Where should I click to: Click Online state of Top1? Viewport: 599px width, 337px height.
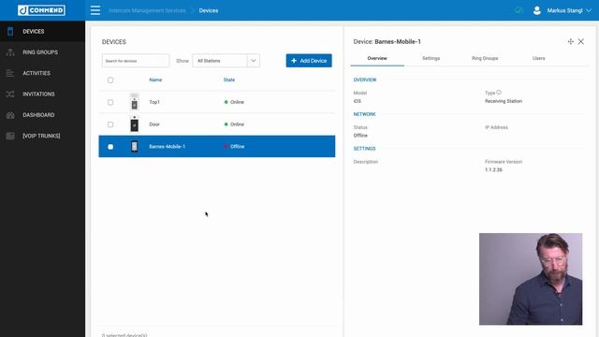coord(234,102)
